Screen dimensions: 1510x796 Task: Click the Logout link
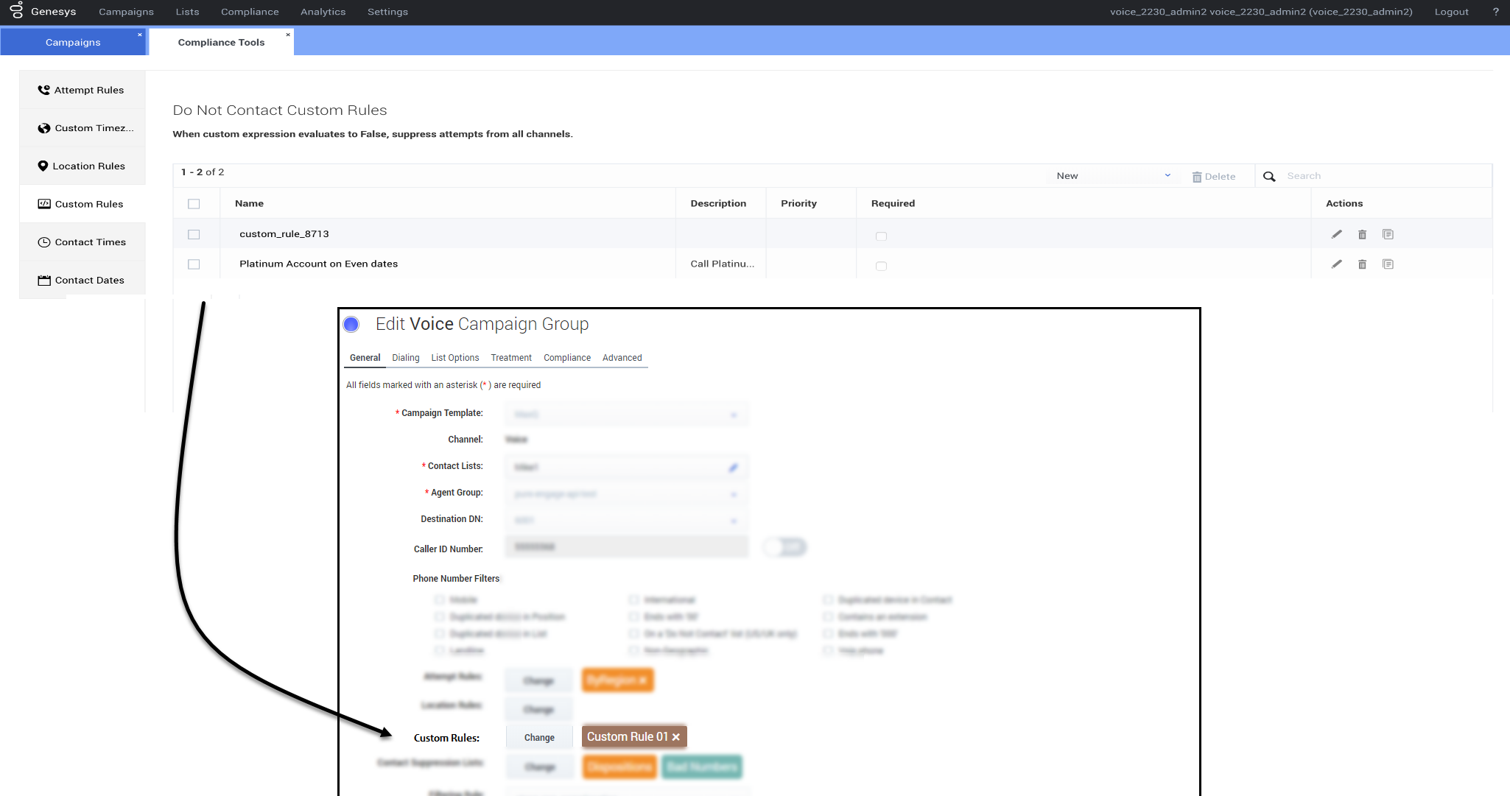(1451, 12)
